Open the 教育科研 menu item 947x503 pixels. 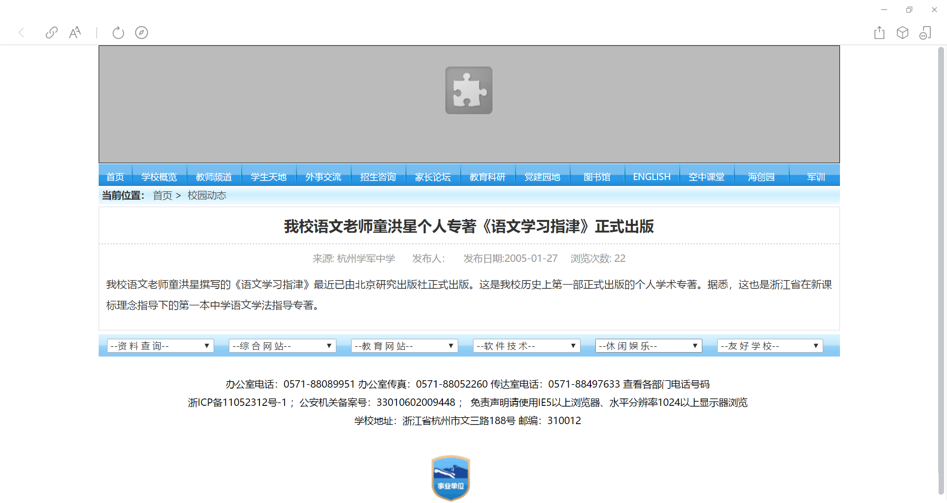(487, 177)
